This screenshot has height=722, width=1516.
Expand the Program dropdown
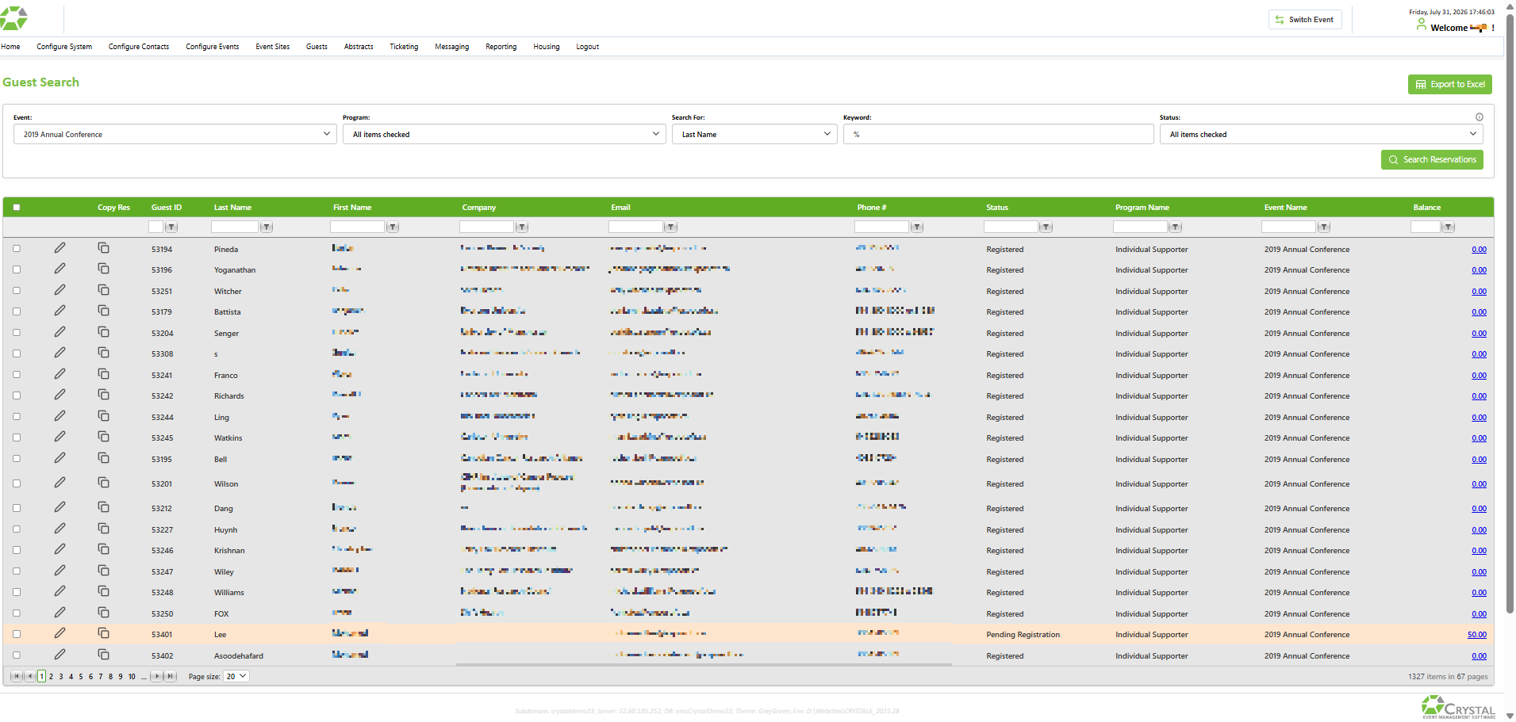click(504, 134)
